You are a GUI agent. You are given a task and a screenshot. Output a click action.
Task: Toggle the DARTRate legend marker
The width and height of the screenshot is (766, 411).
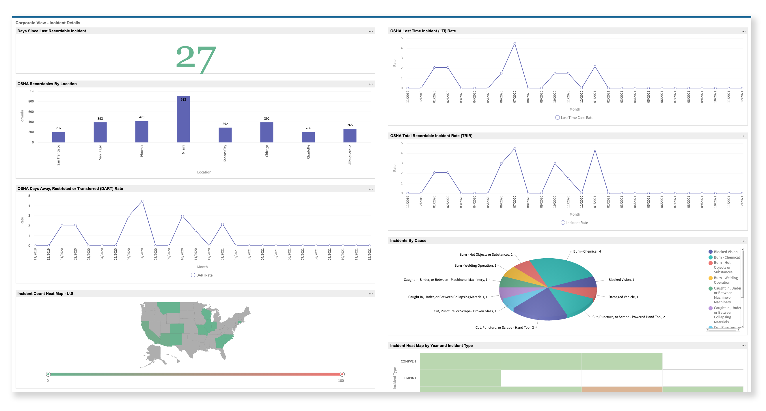tap(193, 275)
